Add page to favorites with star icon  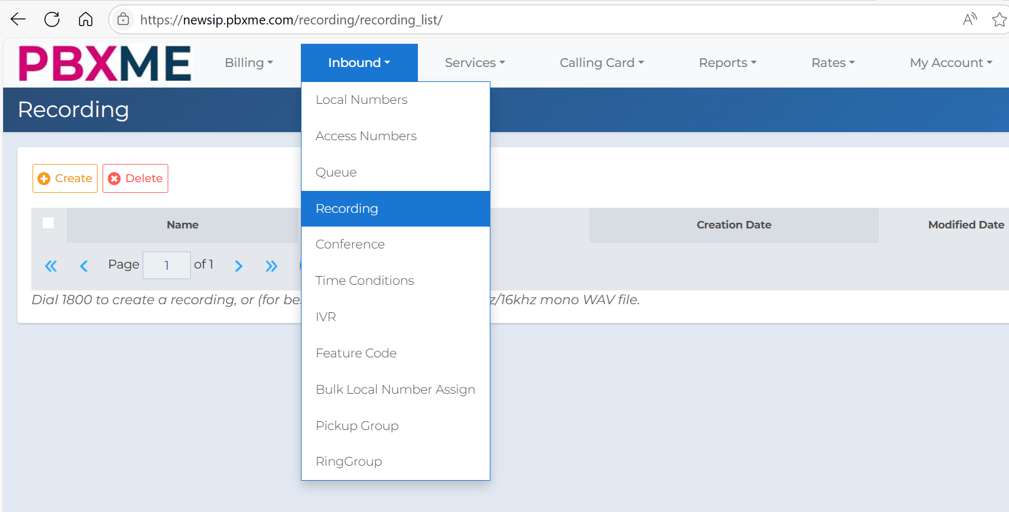tap(999, 19)
